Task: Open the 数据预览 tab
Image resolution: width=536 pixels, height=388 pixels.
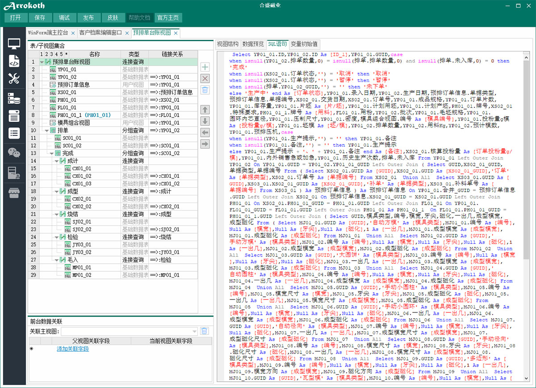Action: [x=253, y=44]
